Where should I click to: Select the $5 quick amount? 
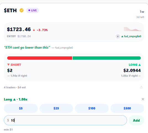21,108
